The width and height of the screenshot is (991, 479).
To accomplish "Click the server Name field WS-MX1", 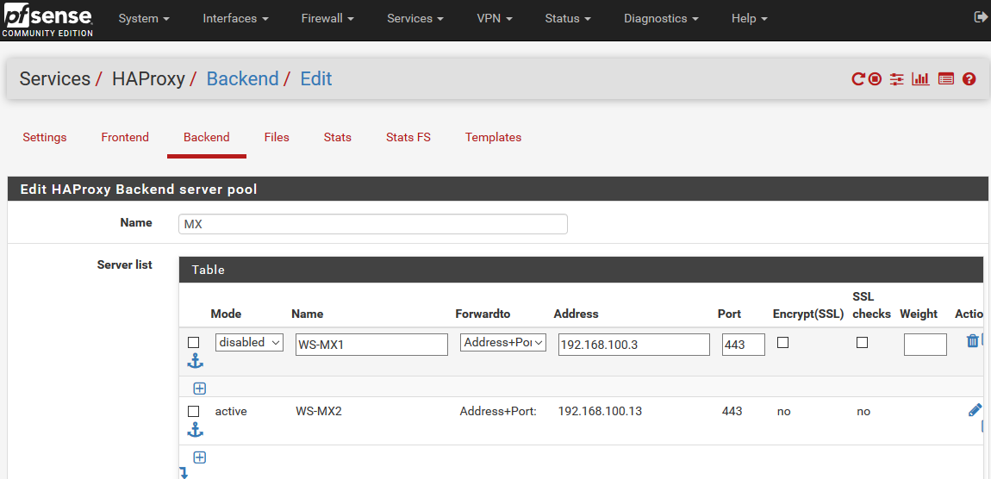I will coord(371,345).
